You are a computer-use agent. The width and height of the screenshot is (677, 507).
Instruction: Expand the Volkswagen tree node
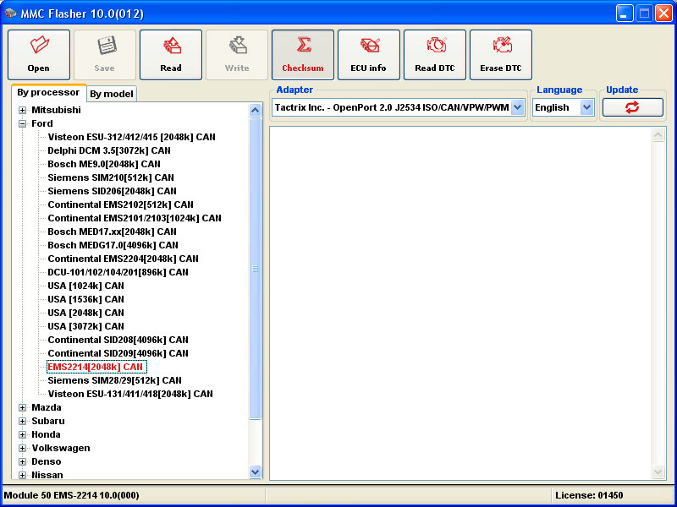(x=23, y=448)
